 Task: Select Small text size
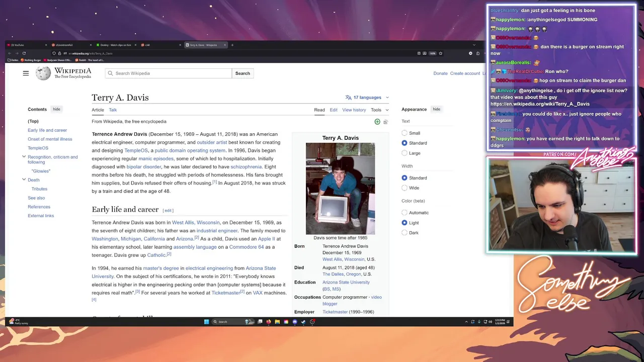pyautogui.click(x=405, y=133)
